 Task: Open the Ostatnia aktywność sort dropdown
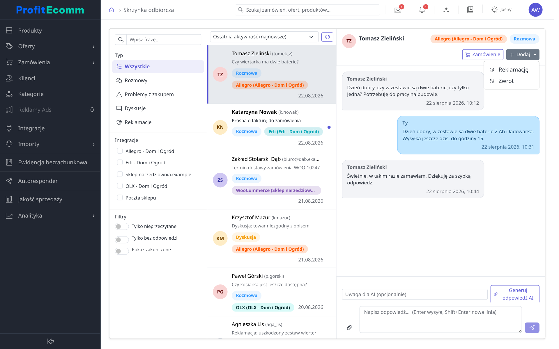pyautogui.click(x=264, y=37)
